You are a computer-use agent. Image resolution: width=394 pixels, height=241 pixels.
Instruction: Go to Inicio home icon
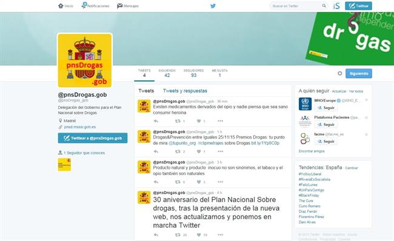point(61,6)
